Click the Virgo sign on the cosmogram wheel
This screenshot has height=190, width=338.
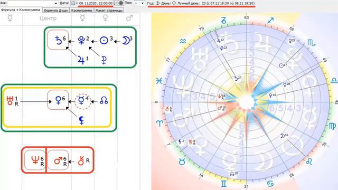pos(333,126)
